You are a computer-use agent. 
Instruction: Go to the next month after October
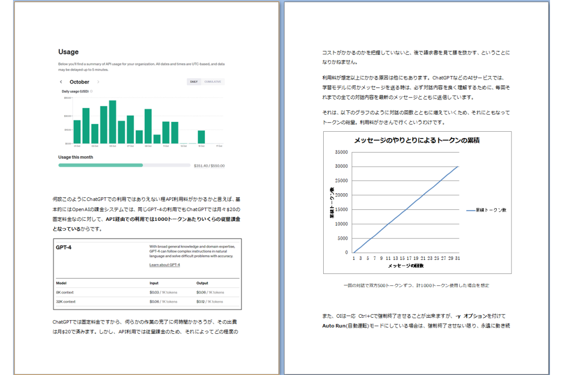point(98,82)
